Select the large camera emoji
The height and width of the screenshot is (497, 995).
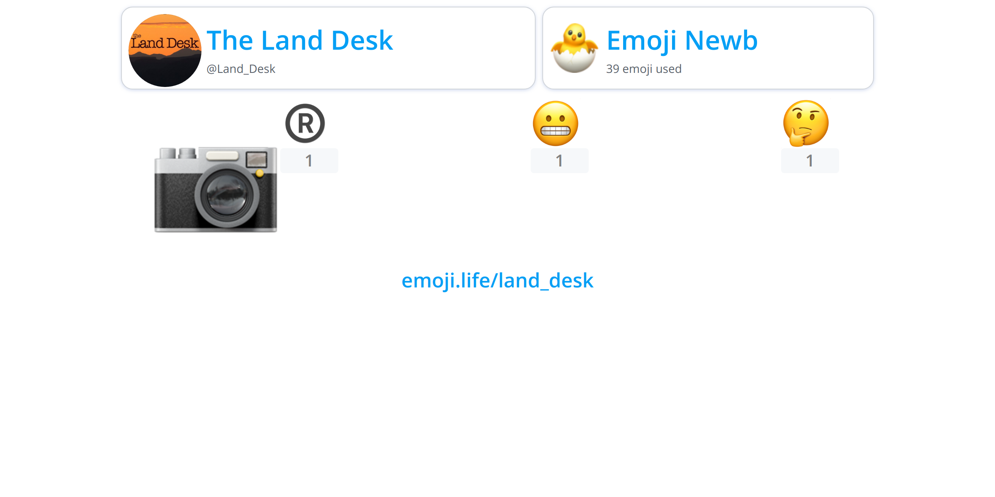pos(216,190)
